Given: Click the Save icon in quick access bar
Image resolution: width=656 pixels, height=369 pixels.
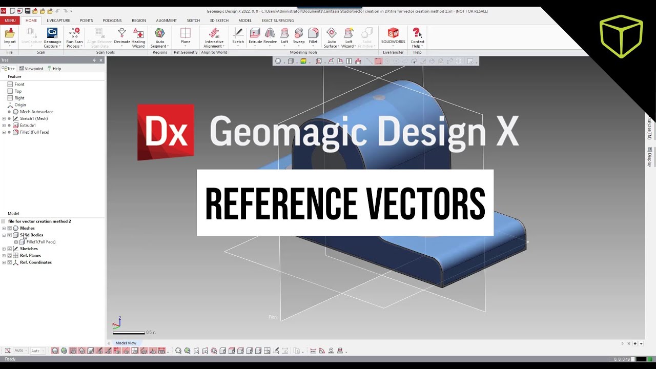Looking at the screenshot, I should pos(27,11).
